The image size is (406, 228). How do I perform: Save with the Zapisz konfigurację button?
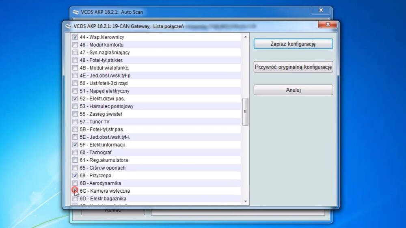coord(293,44)
